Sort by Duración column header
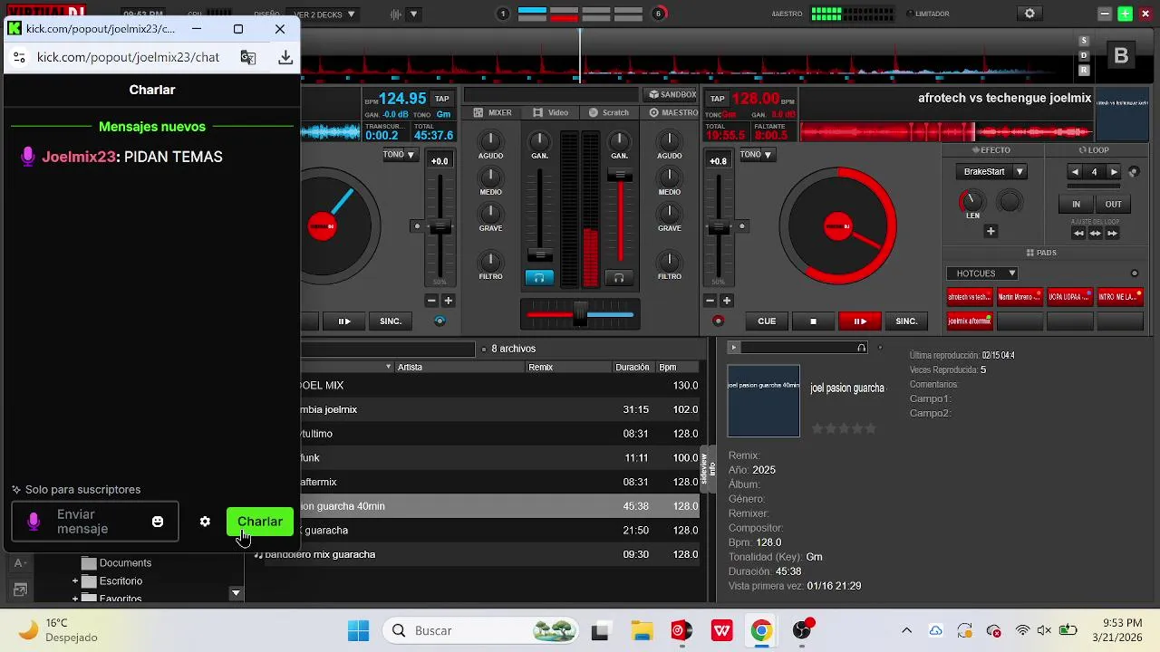 632,368
